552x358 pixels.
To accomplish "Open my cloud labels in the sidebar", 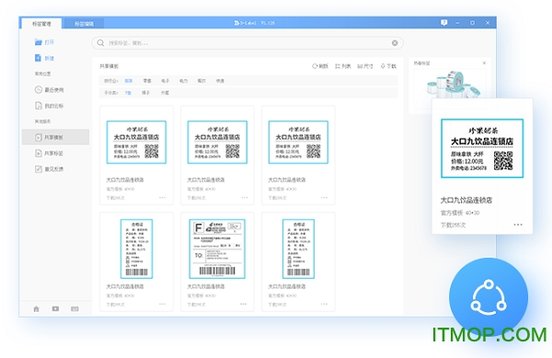I will (49, 106).
